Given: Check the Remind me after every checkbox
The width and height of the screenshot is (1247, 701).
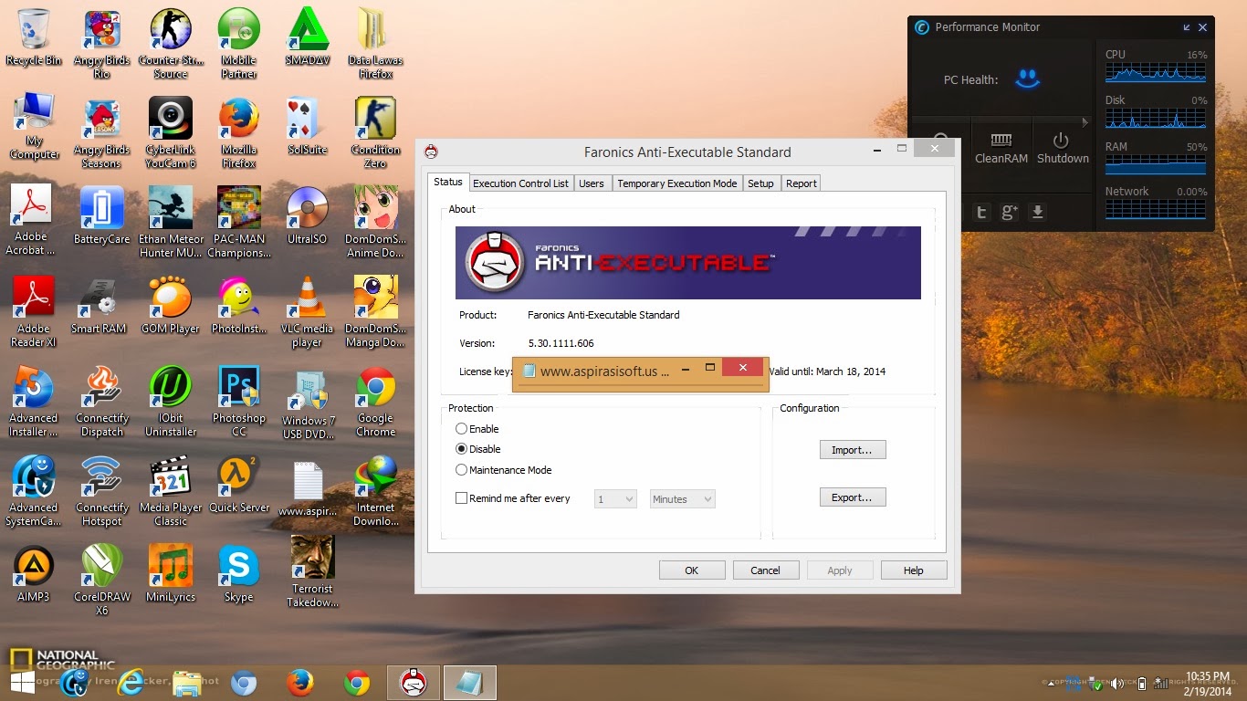Looking at the screenshot, I should pos(461,498).
